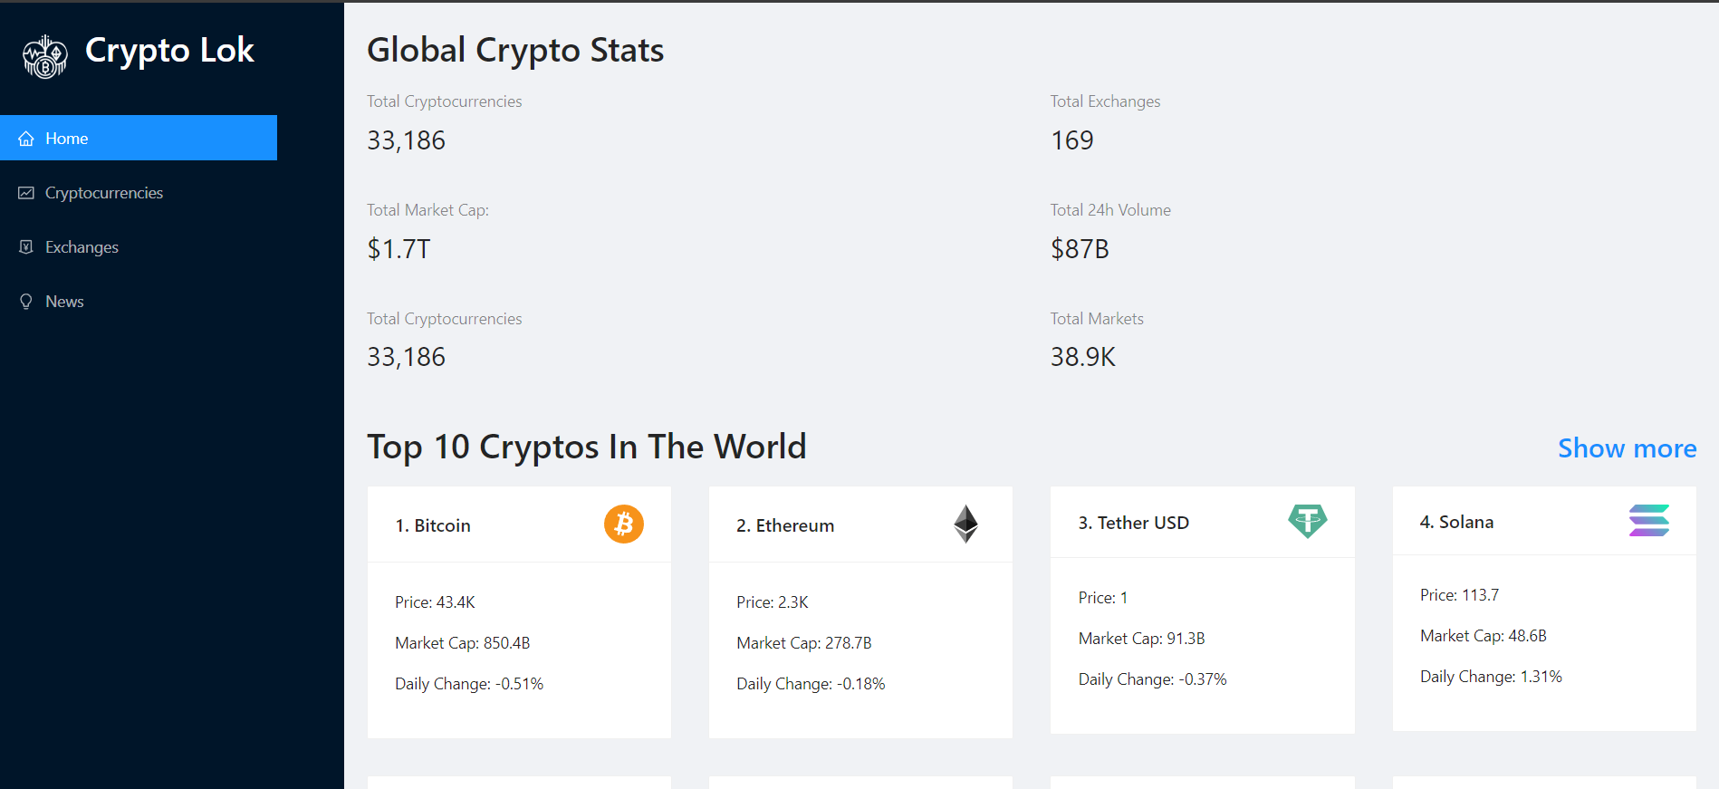Click the Crypto Lok title link
Image resolution: width=1719 pixels, height=789 pixels.
169,51
